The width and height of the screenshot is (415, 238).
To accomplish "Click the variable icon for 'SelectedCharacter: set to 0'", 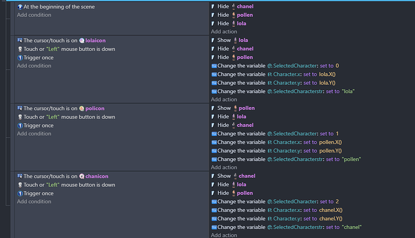I will click(x=214, y=66).
